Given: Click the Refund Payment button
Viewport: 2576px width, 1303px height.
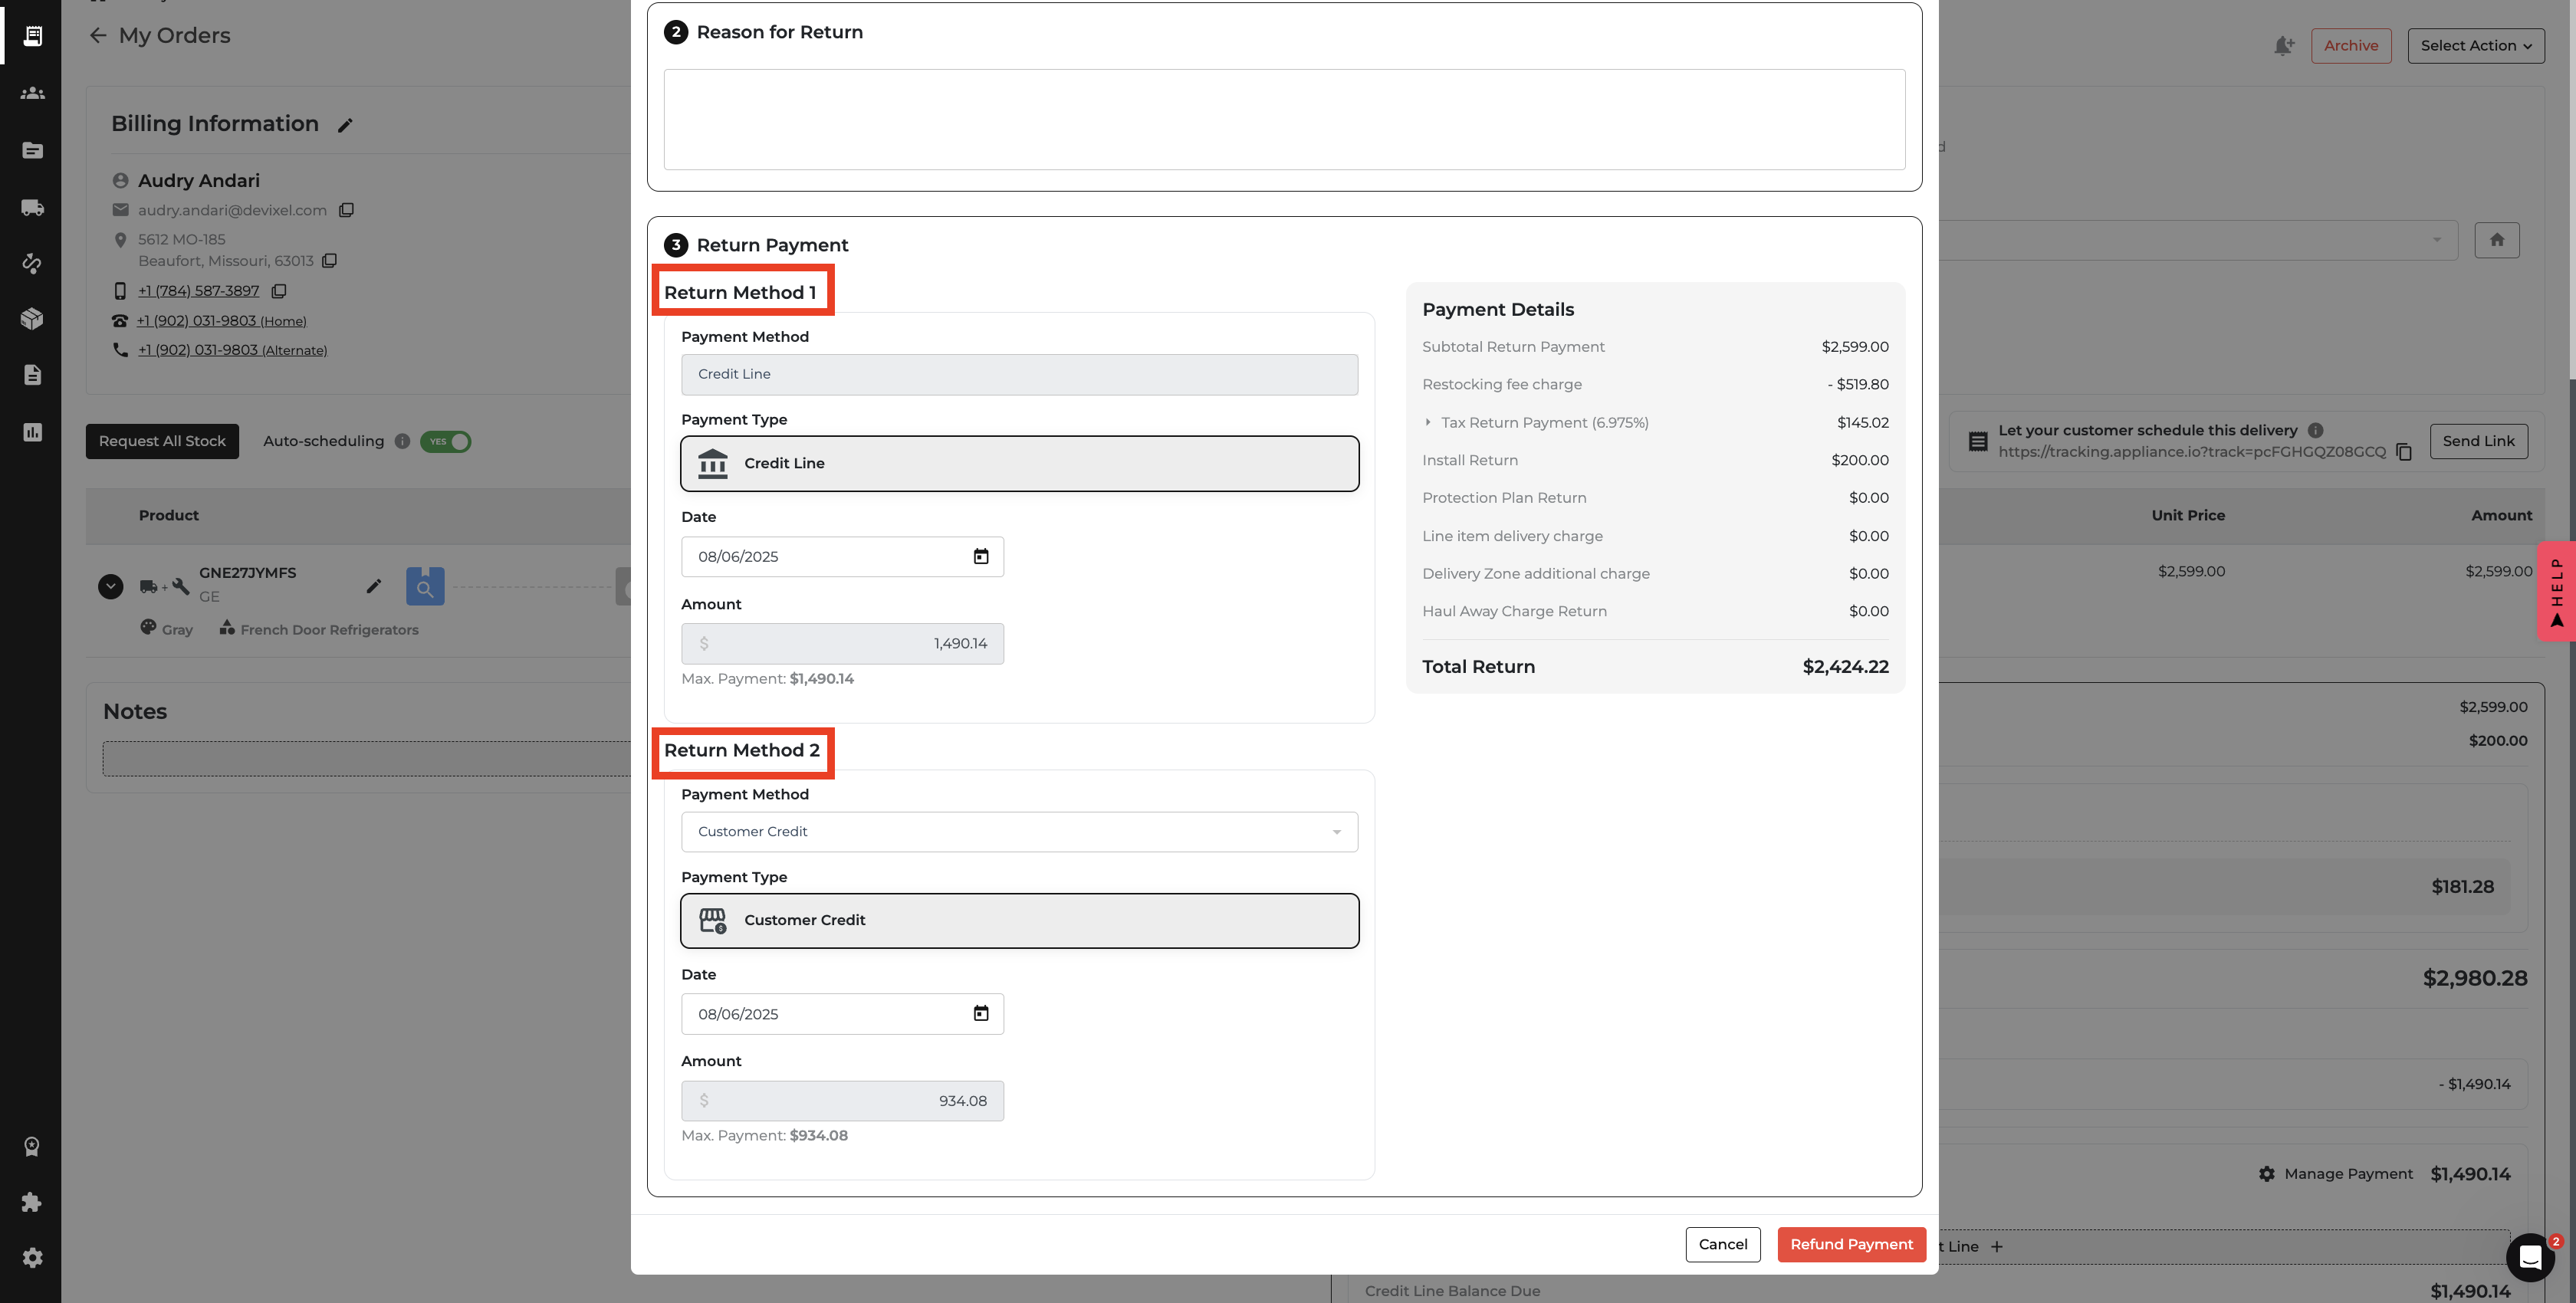Looking at the screenshot, I should (1851, 1245).
